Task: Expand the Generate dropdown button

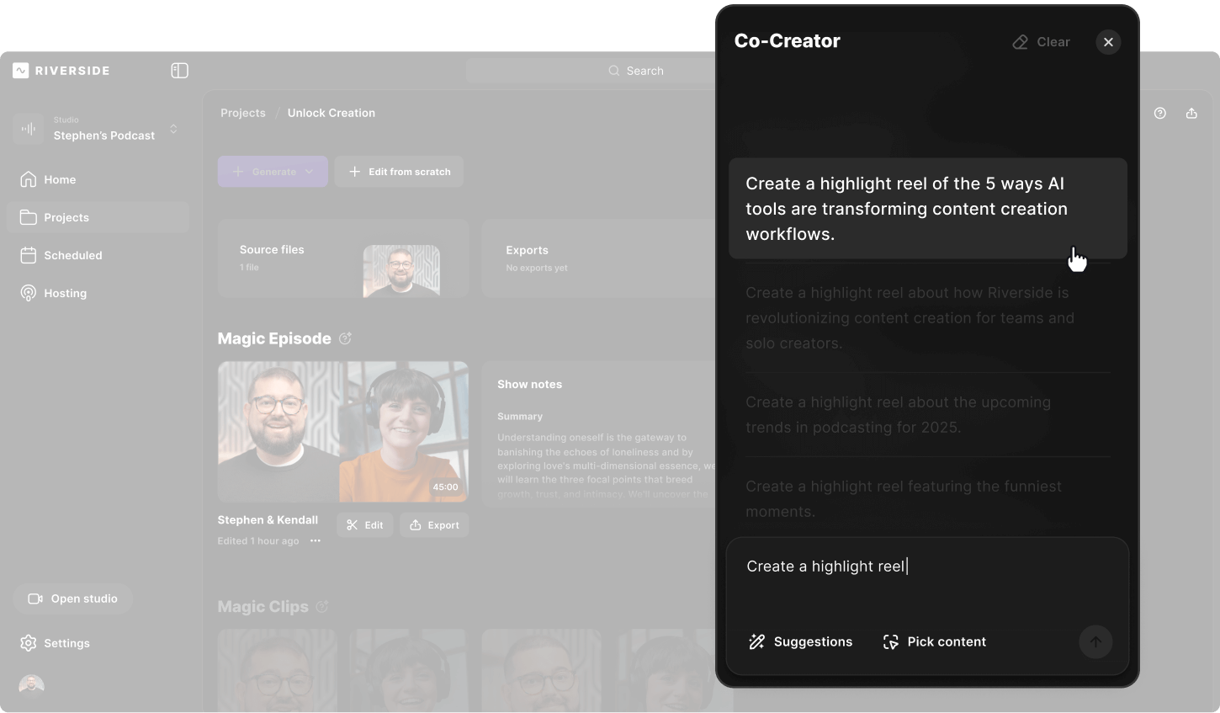Action: pyautogui.click(x=273, y=172)
